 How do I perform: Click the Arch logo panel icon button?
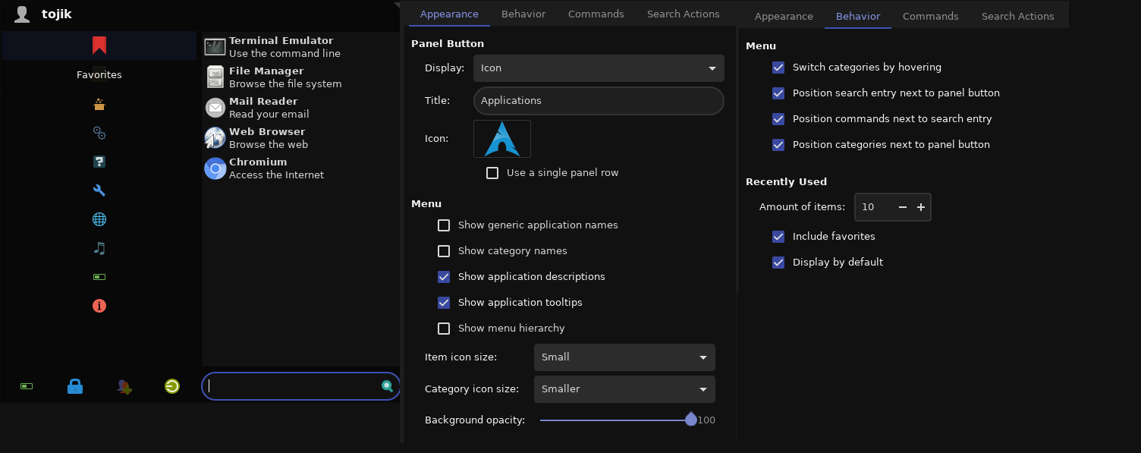click(x=502, y=139)
